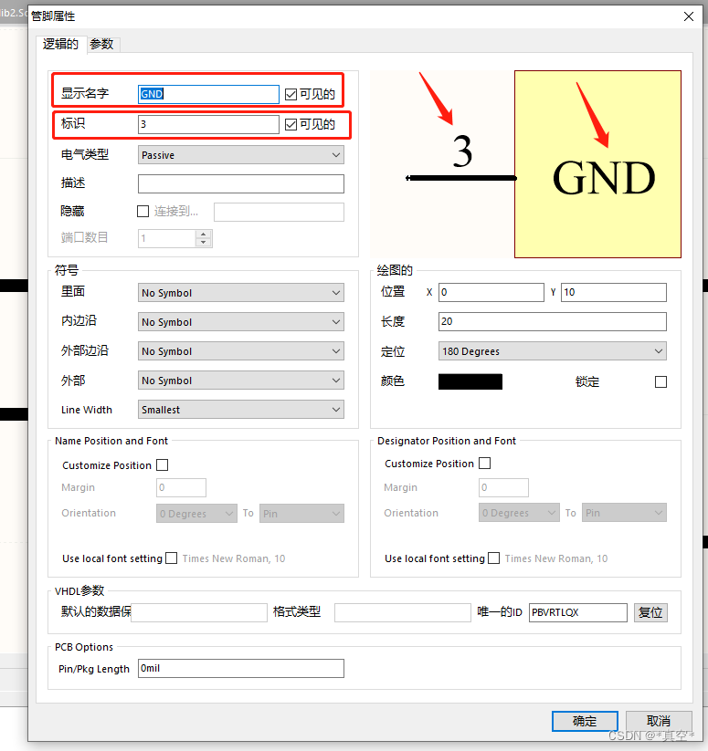Open the 电气类型 Passive dropdown
Screen dimensions: 708x751
click(240, 155)
